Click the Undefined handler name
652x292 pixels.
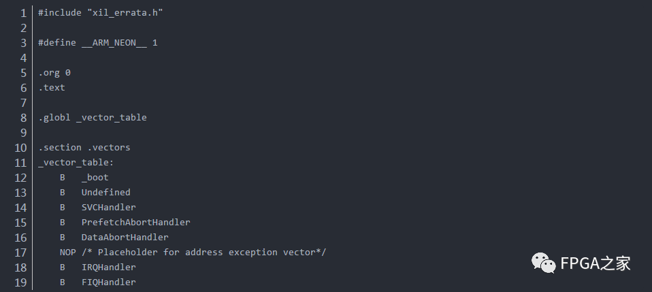(105, 193)
